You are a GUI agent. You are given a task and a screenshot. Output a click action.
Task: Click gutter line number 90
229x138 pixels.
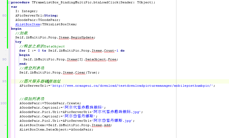coord(4,59)
